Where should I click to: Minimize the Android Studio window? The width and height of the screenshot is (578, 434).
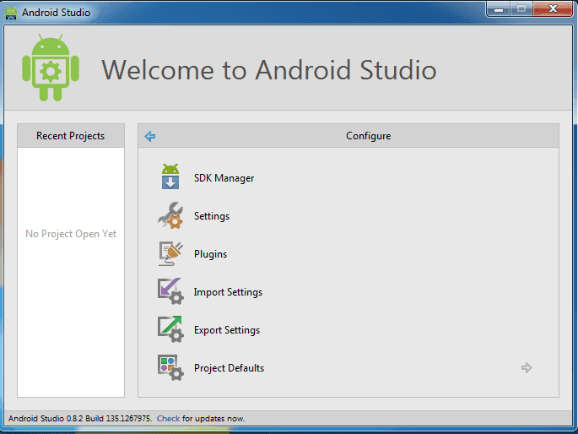point(499,9)
